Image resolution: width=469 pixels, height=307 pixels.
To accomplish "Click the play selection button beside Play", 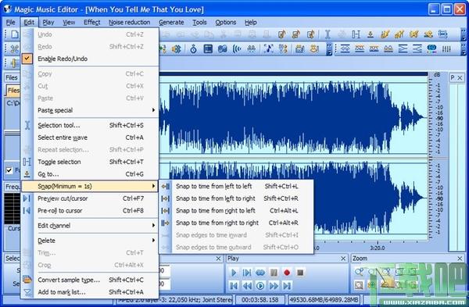I will click(x=247, y=273).
